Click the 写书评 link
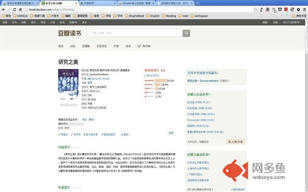The width and height of the screenshot is (308, 192). (x=76, y=134)
